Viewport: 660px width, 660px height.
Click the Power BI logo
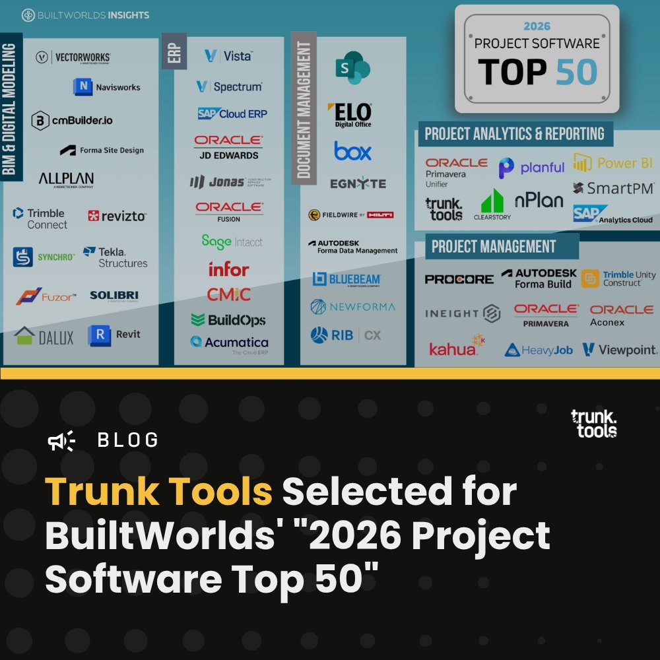[x=612, y=163]
